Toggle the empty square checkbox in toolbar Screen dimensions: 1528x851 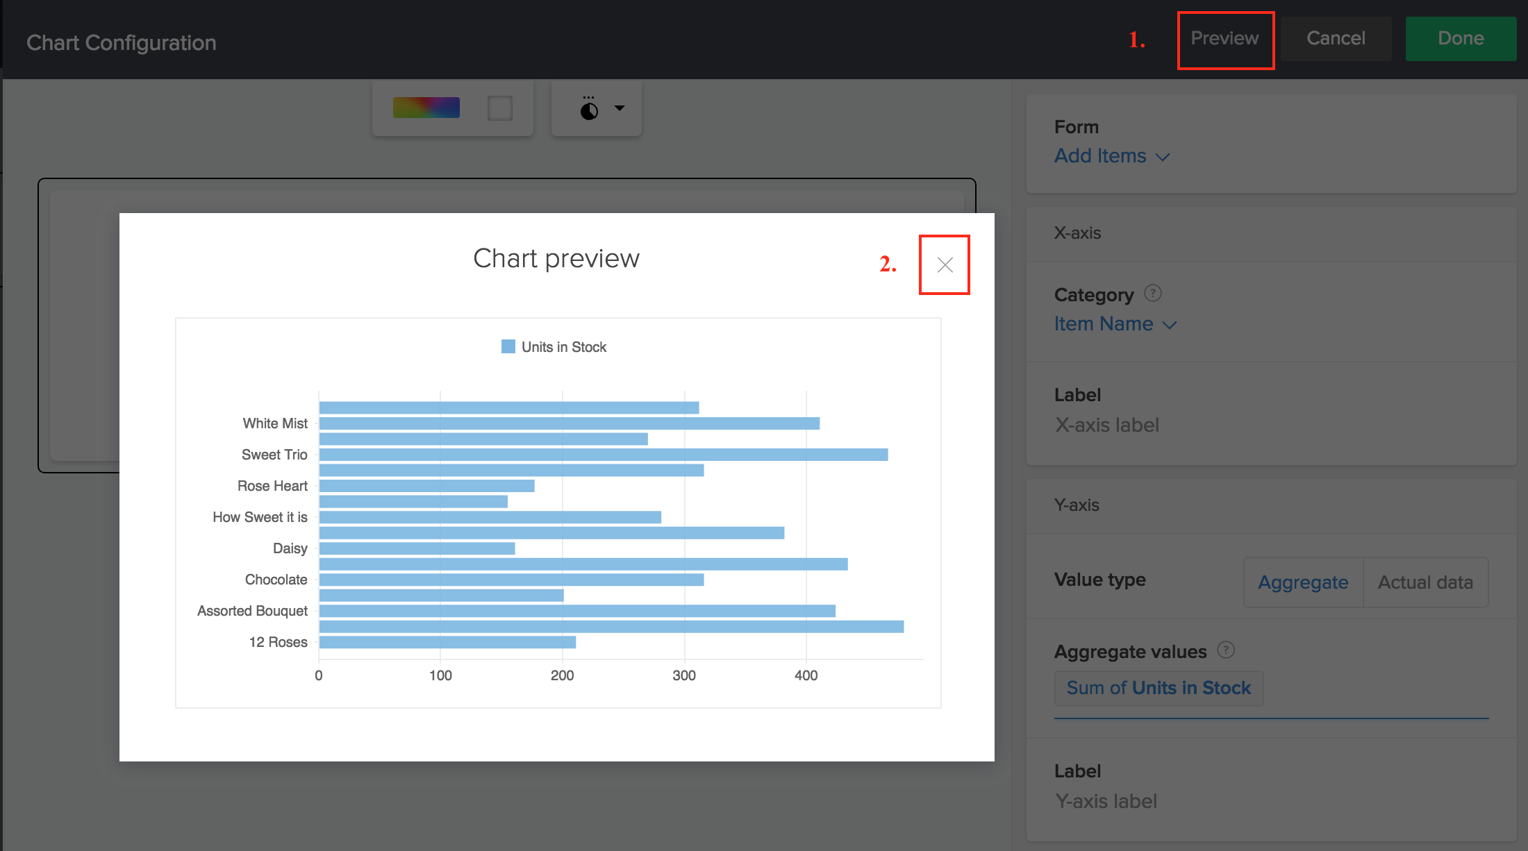point(499,108)
